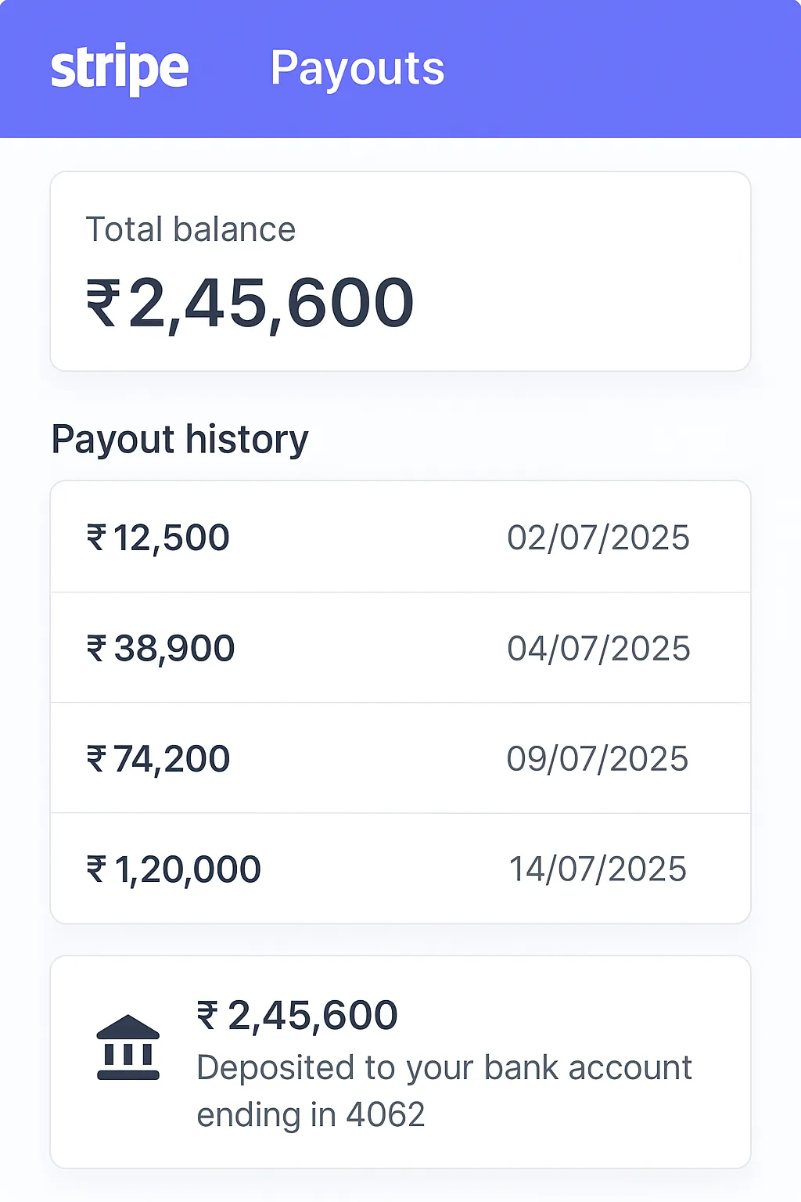Viewport: 801px width, 1202px height.
Task: Click the 'Deposited to your bank account' text
Action: 444,1068
